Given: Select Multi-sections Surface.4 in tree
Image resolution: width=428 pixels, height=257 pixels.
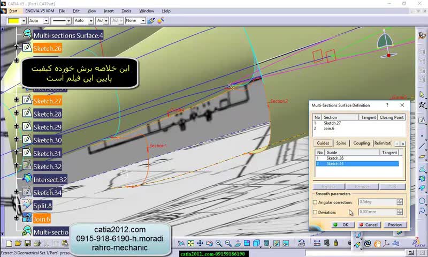Looking at the screenshot, I should click(68, 35).
